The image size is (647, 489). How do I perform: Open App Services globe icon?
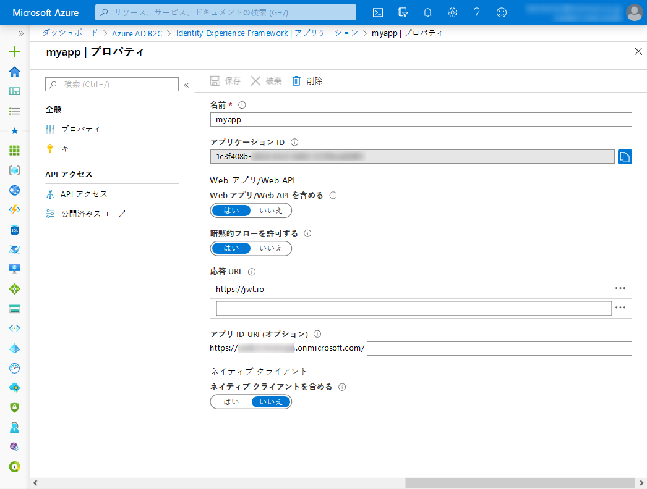click(x=14, y=190)
